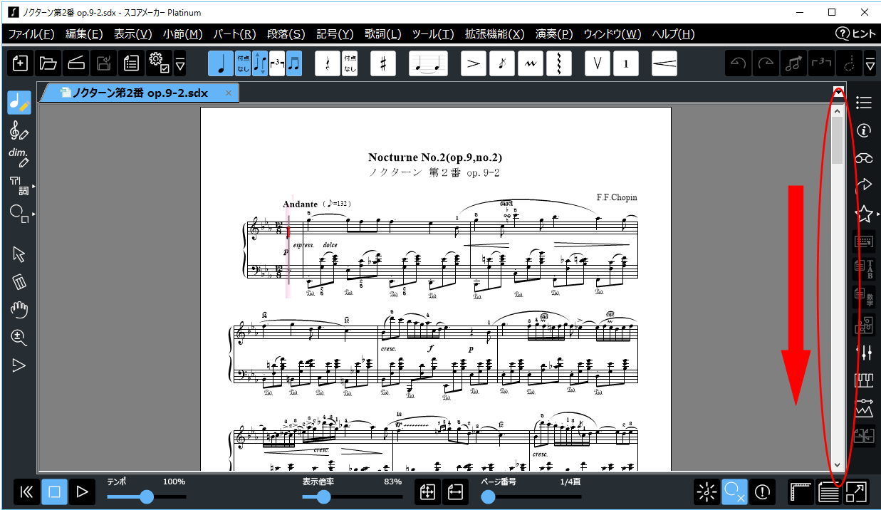Open the 表示(V) menu
This screenshot has width=881, height=510.
[133, 34]
